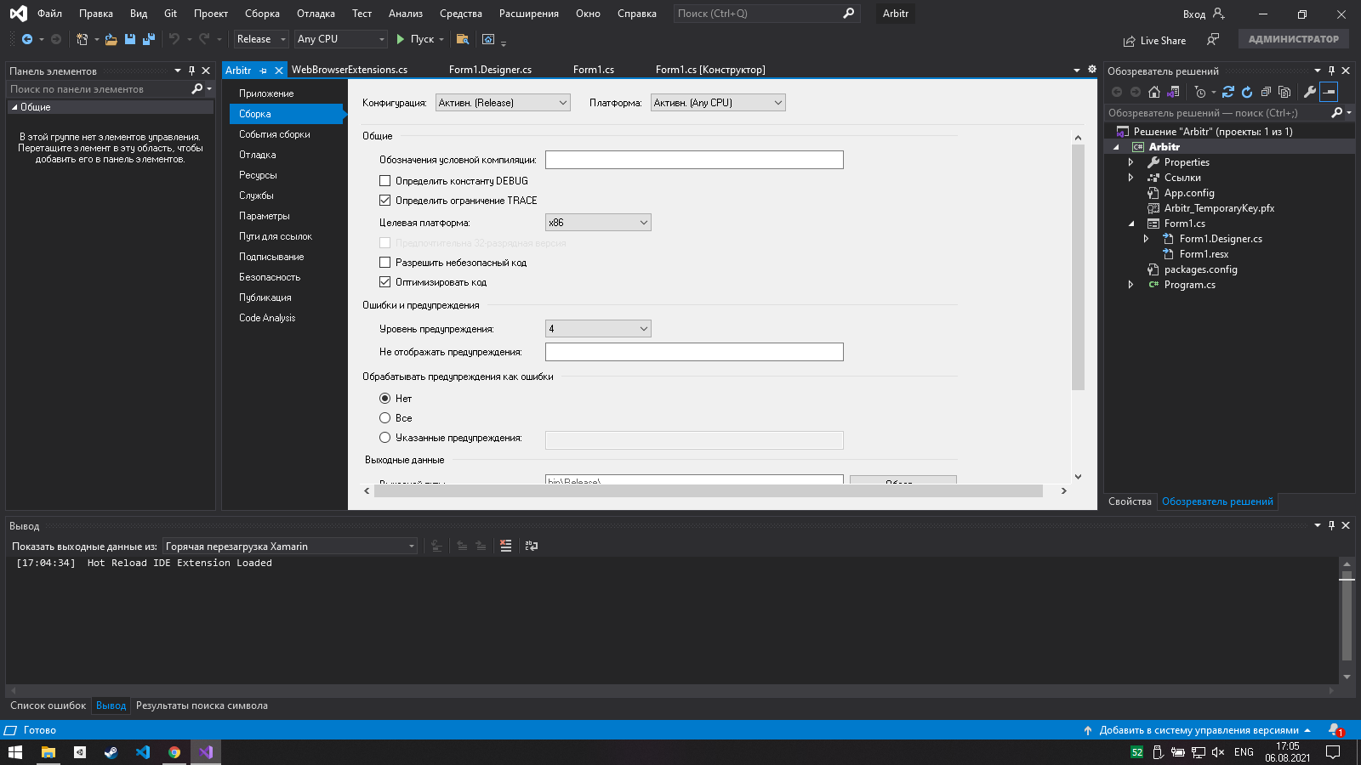Click the Find in Files icon
This screenshot has width=1361, height=765.
click(x=463, y=39)
